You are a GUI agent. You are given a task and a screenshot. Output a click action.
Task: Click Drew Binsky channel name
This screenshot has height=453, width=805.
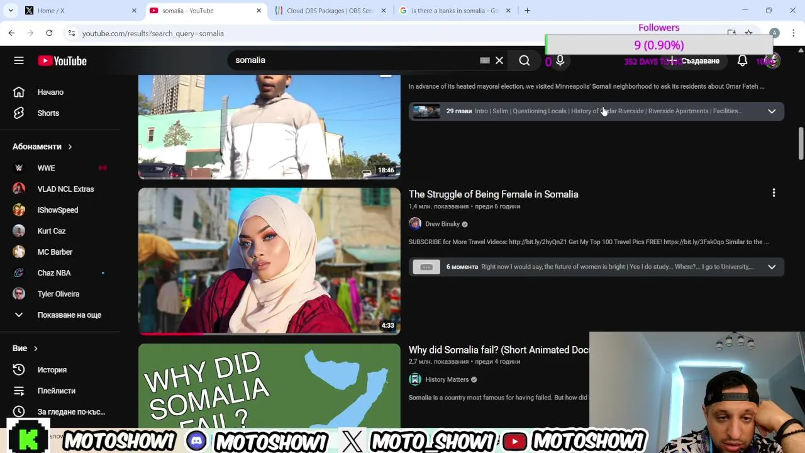[443, 224]
